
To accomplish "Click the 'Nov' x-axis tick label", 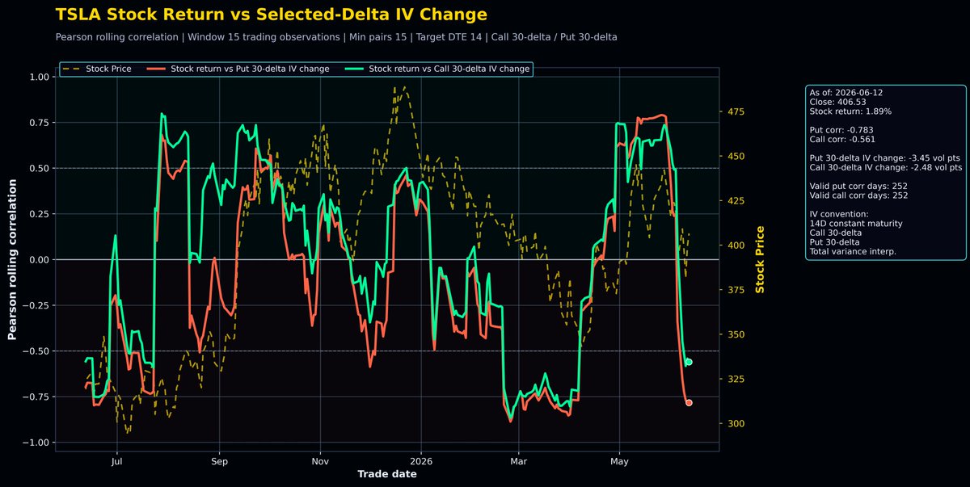I will point(320,461).
